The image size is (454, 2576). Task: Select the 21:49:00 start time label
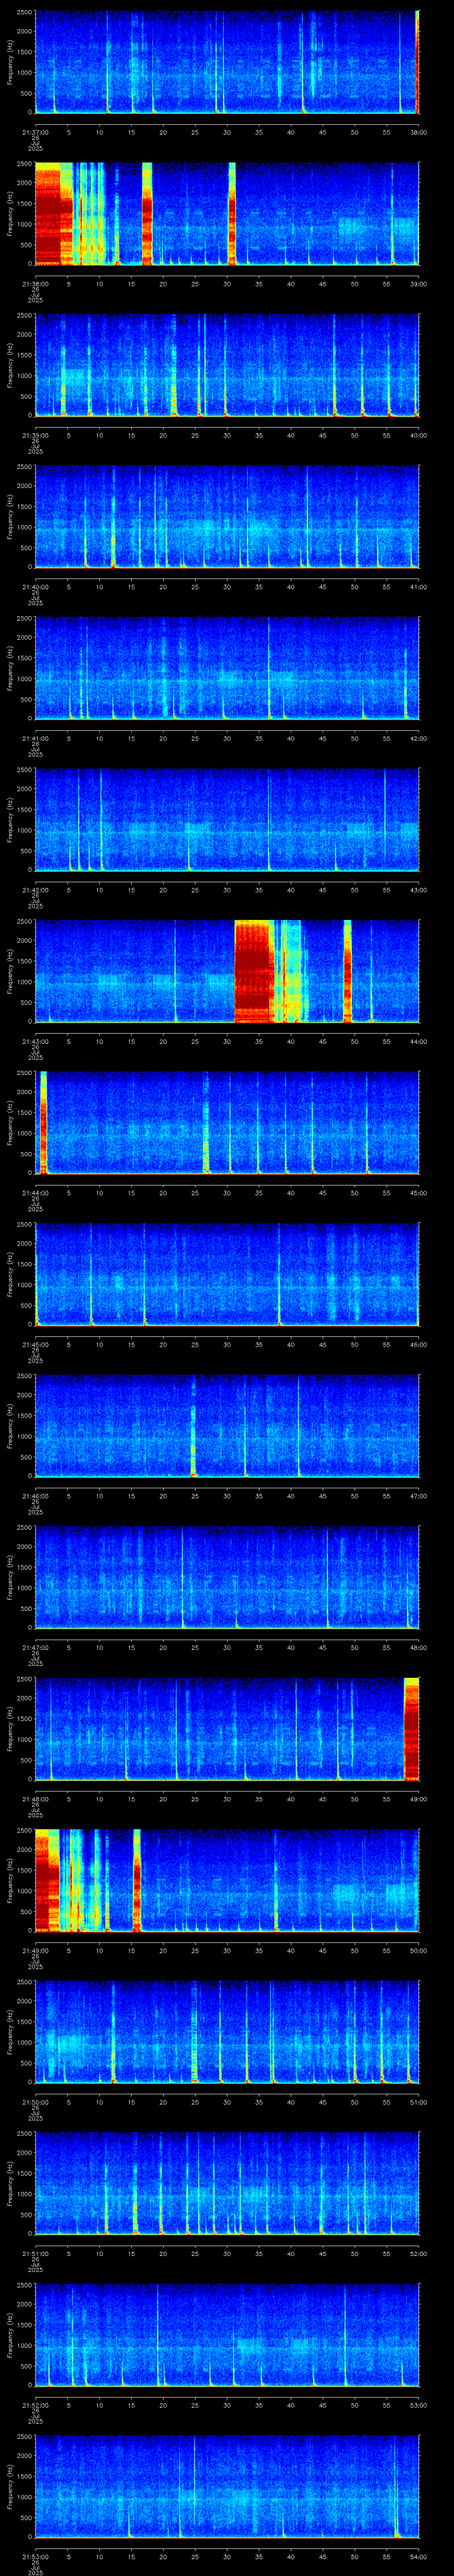(x=35, y=1950)
